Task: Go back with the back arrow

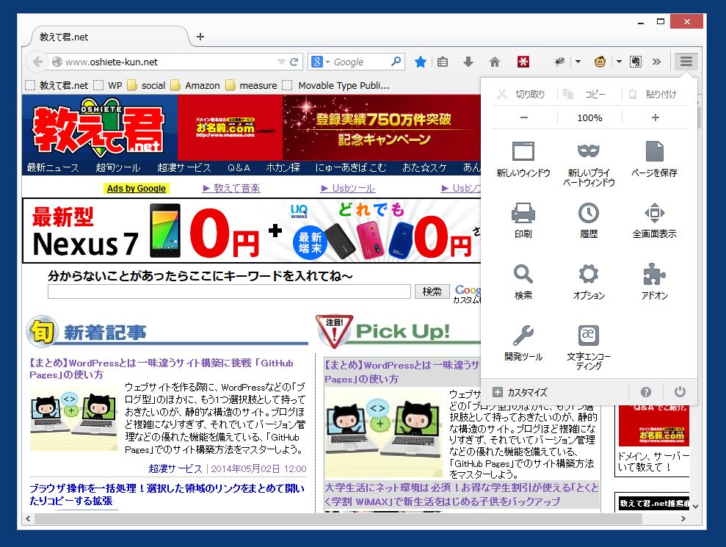Action: [x=37, y=62]
